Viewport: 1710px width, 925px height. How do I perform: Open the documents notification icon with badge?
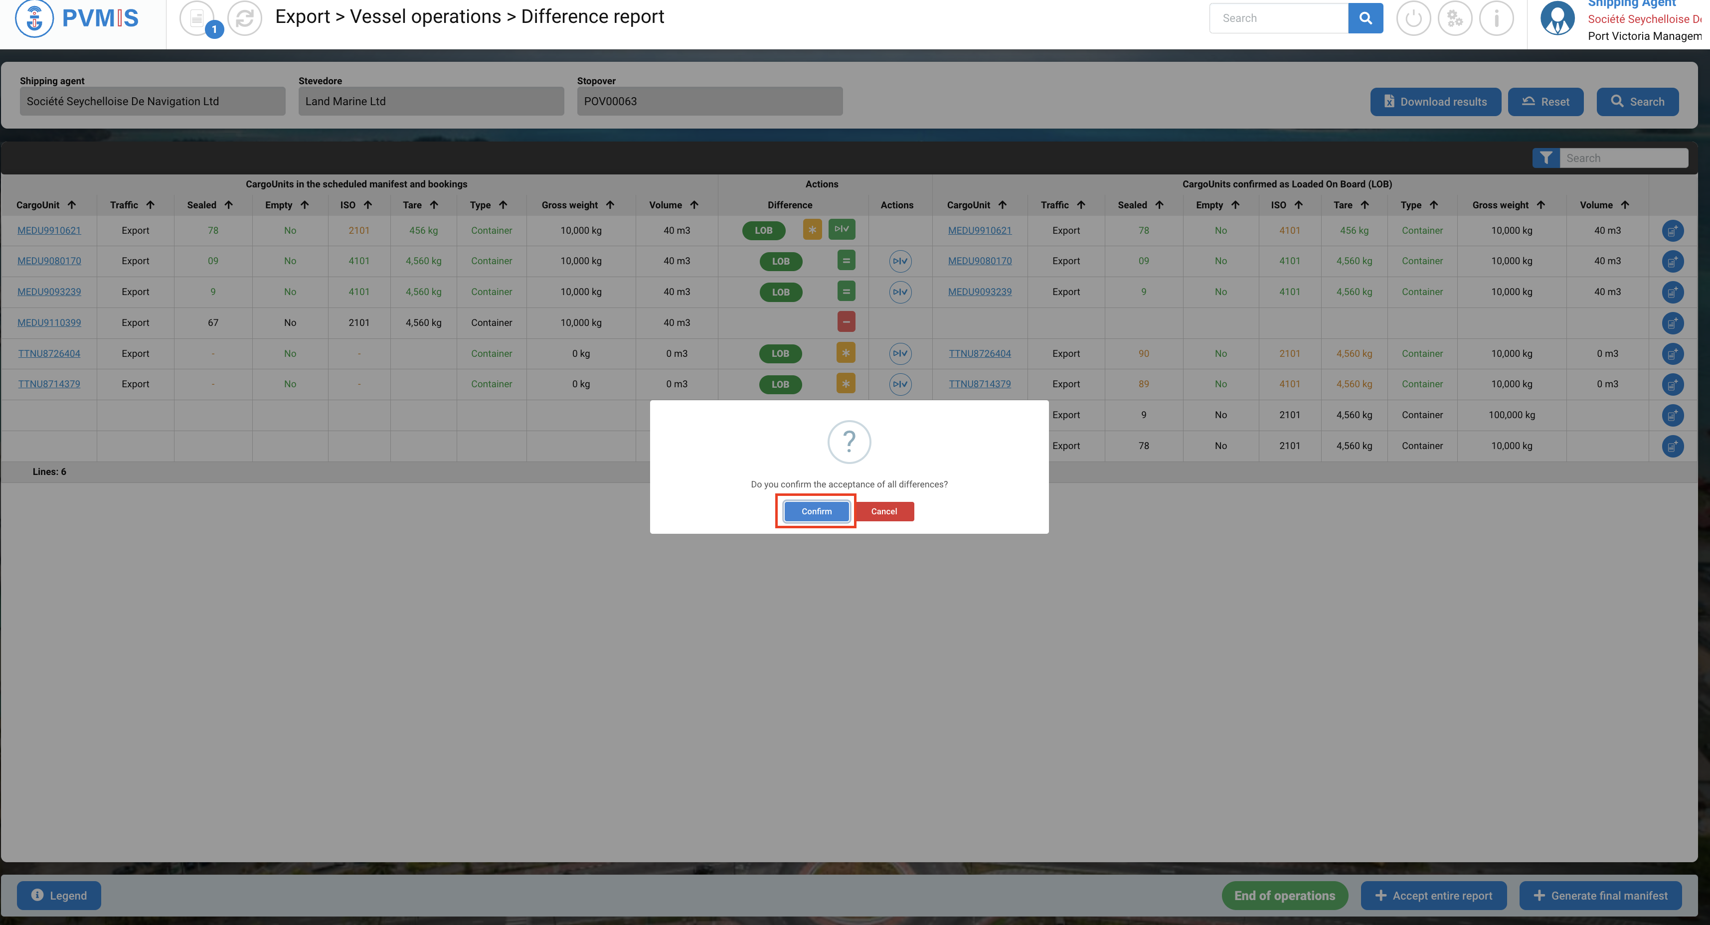click(197, 18)
